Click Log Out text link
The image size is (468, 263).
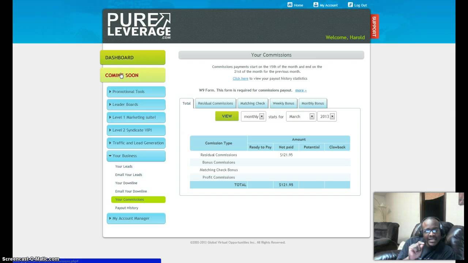click(361, 5)
